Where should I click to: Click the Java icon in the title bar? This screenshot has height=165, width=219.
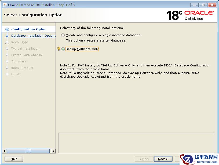[x=5, y=5]
